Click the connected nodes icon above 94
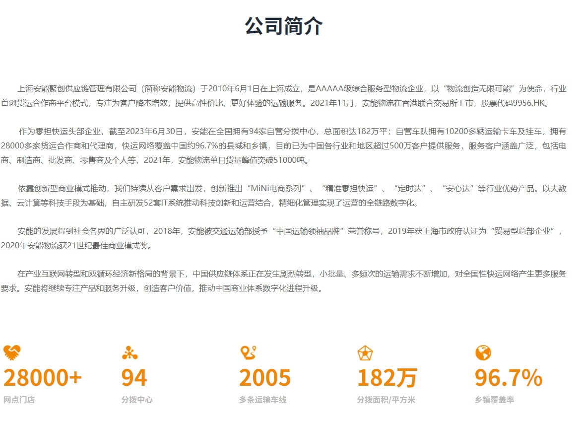Screen dimensions: 576x421 point(129,353)
